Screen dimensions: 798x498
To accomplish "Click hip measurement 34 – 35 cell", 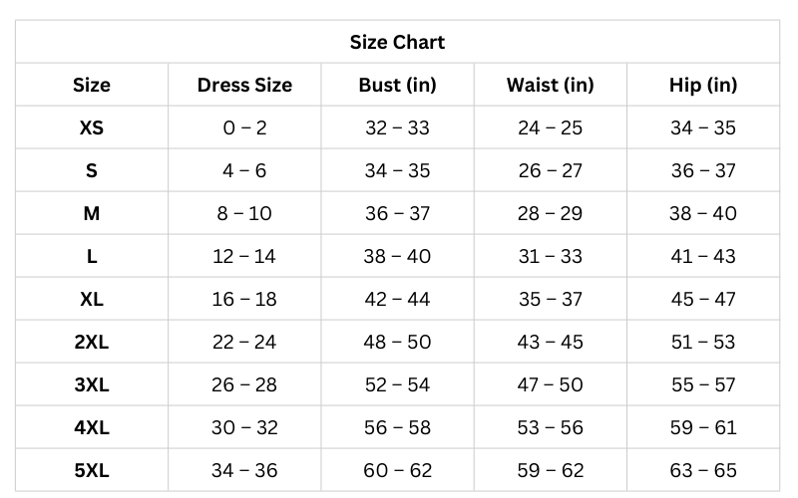I will [x=703, y=127].
